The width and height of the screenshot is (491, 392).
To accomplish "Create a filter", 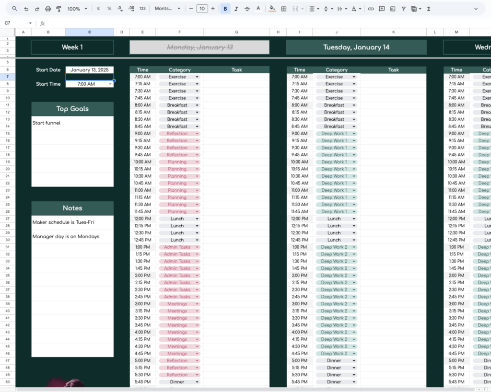I will tap(403, 8).
